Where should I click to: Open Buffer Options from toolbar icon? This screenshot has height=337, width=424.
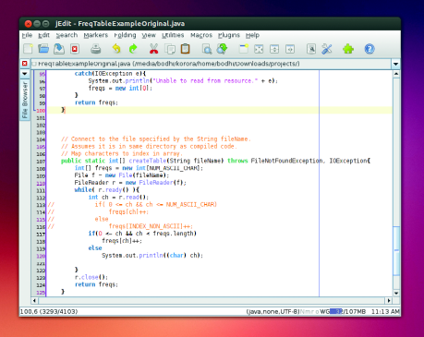311,49
